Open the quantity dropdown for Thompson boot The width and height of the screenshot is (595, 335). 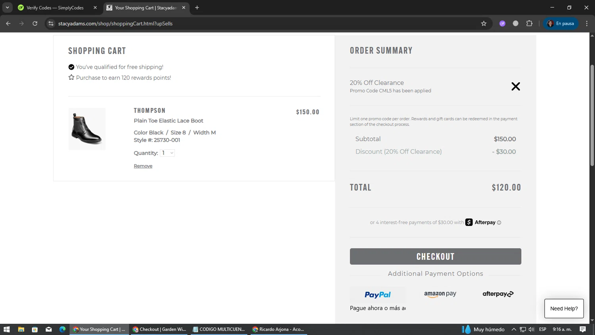pos(167,153)
